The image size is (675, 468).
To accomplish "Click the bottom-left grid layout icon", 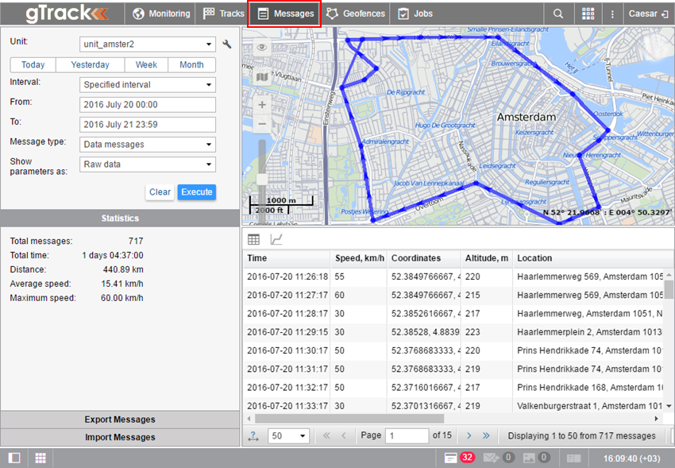I will coord(40,458).
